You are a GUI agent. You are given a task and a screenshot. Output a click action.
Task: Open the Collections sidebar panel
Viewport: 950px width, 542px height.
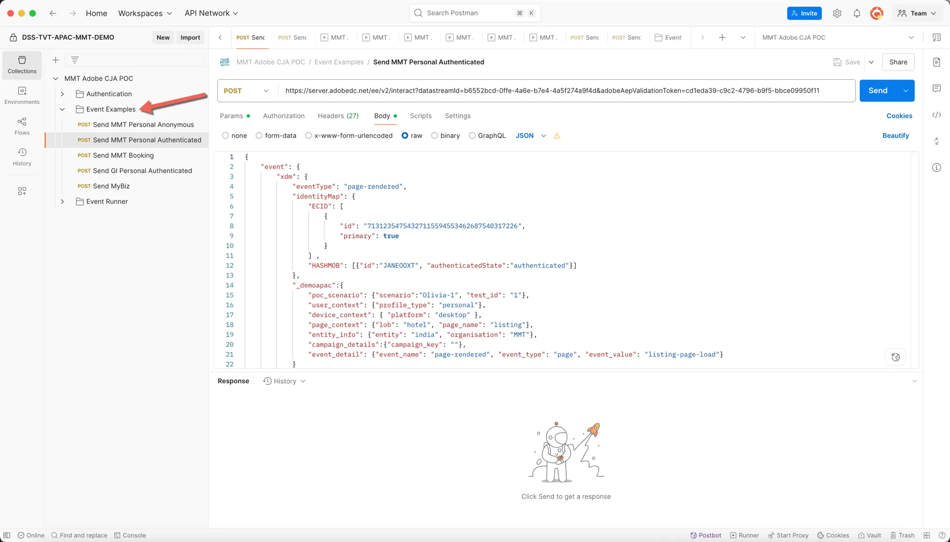pos(22,65)
